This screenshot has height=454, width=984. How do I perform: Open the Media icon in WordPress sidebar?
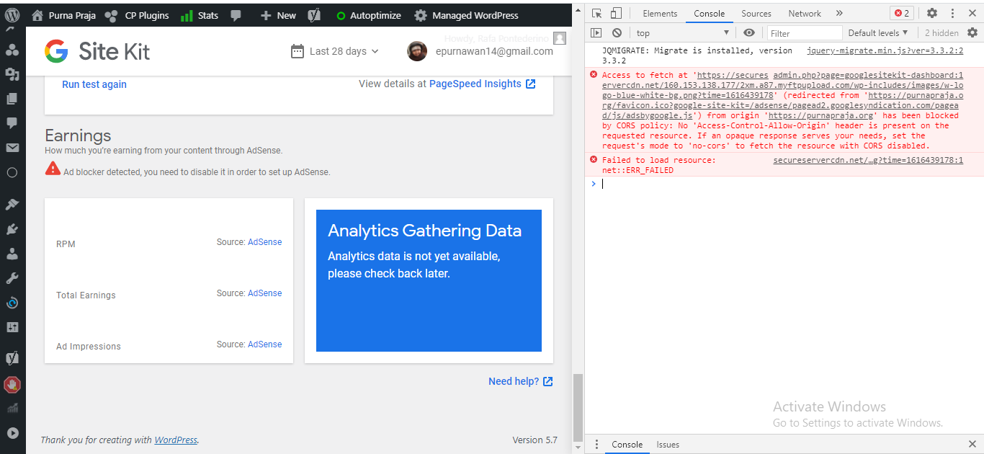[12, 74]
